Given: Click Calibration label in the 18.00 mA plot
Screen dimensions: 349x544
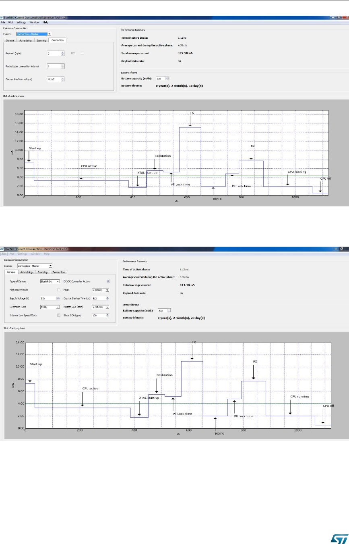Looking at the screenshot, I should (163, 156).
